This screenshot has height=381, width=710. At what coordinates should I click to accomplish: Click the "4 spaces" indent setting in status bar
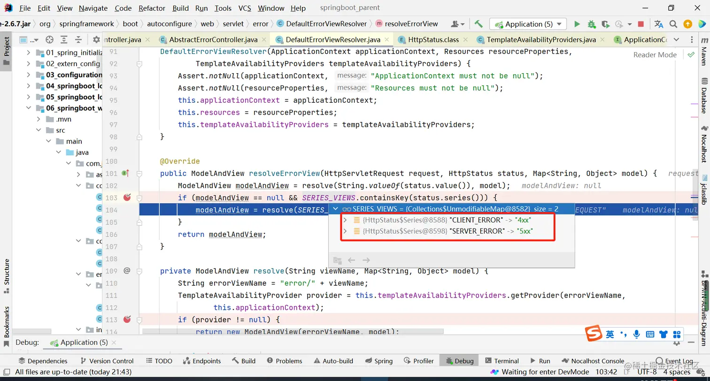(677, 372)
